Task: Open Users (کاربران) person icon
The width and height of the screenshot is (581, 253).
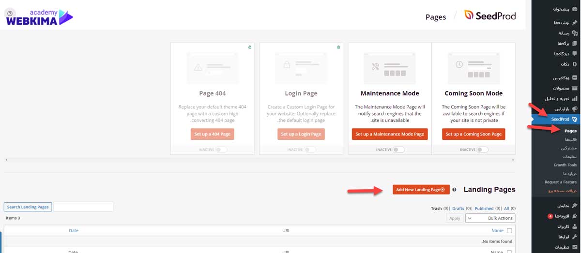Action: click(574, 226)
